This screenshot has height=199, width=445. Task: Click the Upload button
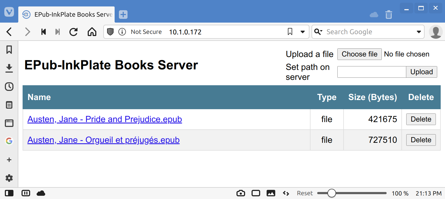pos(422,72)
